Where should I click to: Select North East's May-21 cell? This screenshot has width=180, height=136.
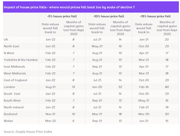pos(97,46)
